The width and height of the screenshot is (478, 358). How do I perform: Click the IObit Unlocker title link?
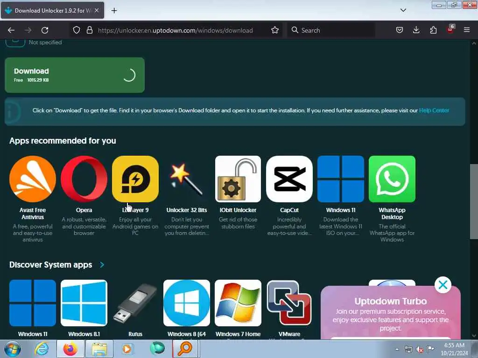coord(238,210)
